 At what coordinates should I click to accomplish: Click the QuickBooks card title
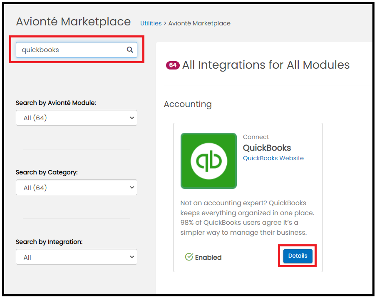tap(267, 148)
